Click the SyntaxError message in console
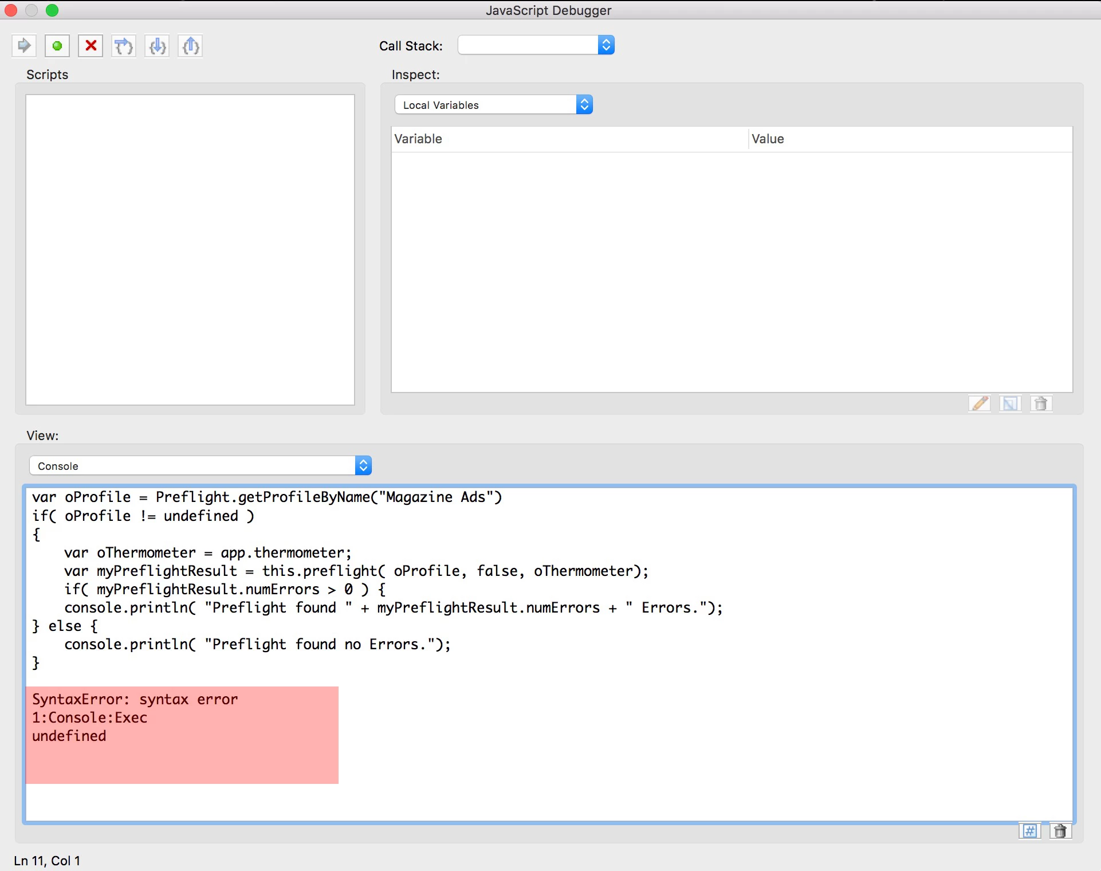This screenshot has width=1101, height=871. click(x=135, y=700)
